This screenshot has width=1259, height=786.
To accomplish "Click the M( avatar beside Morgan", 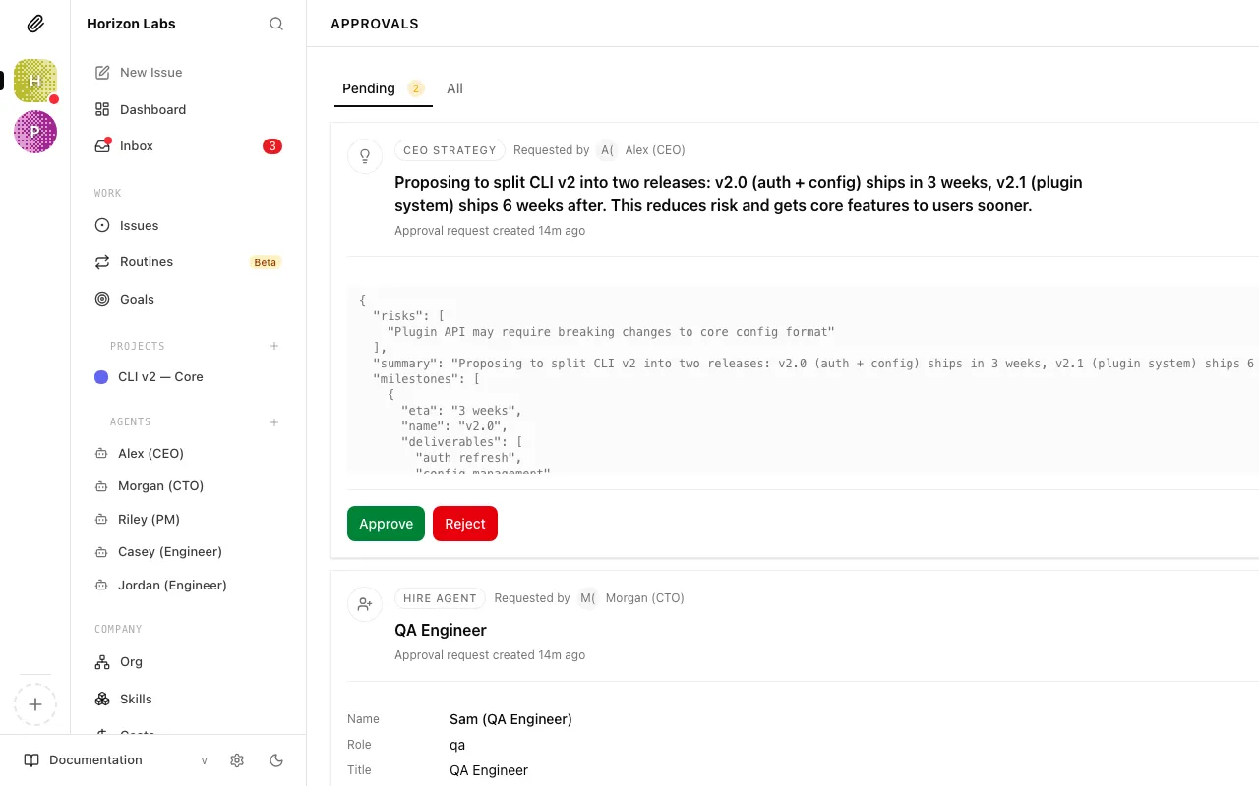I will pos(588,598).
